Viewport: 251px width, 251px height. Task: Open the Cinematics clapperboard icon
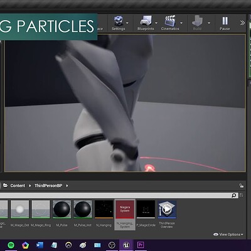pyautogui.click(x=170, y=21)
